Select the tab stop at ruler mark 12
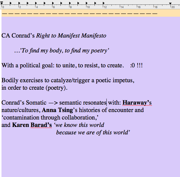The height and width of the screenshot is (177, 180). 104,3
